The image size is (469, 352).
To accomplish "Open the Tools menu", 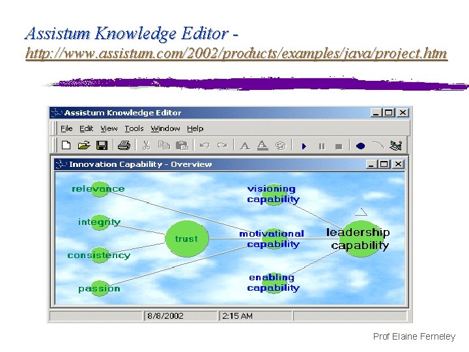I will (x=134, y=128).
